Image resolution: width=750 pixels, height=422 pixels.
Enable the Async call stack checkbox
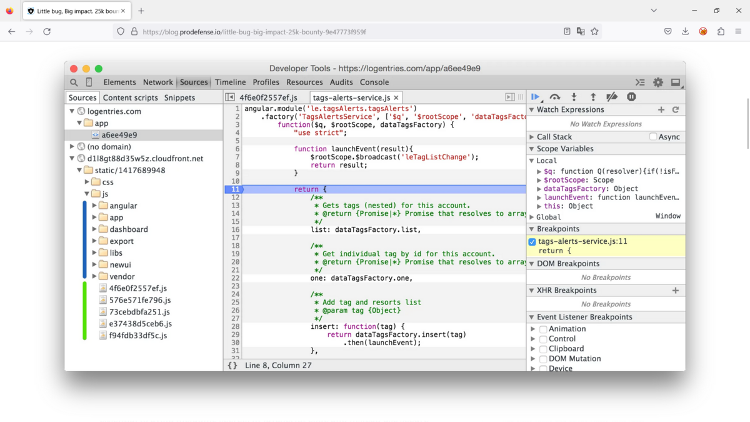pyautogui.click(x=653, y=137)
